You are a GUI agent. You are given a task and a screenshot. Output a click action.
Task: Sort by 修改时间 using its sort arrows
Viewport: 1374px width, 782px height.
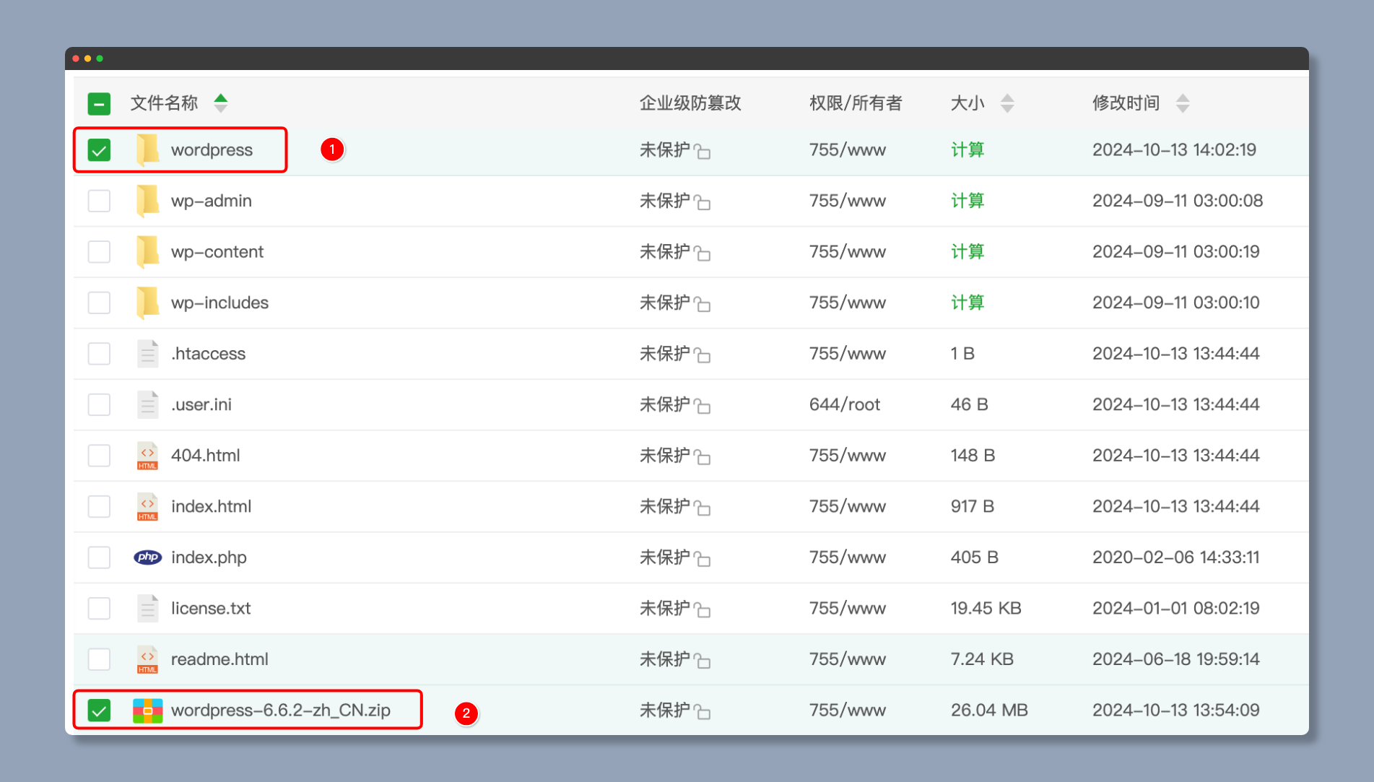click(x=1183, y=103)
